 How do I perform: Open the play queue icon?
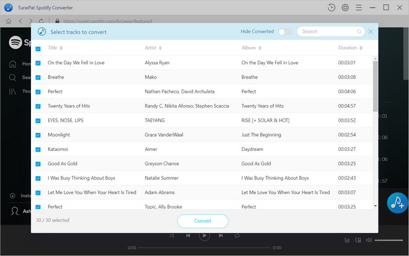[347, 240]
